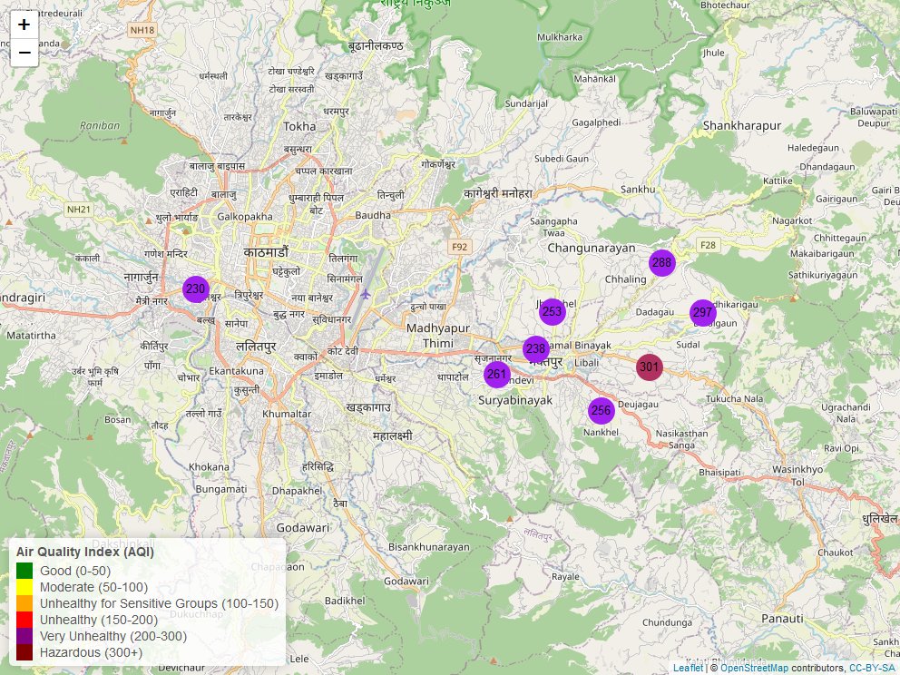Click the Sankhu place label
Viewport: 900px width, 675px height.
(638, 190)
